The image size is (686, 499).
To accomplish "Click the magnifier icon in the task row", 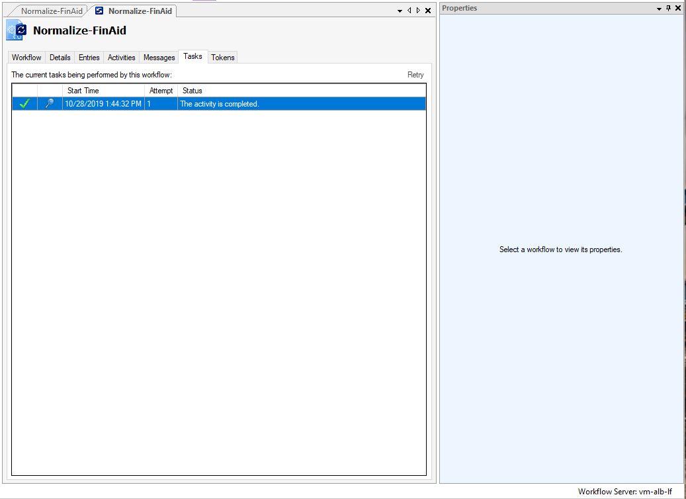I will (50, 103).
